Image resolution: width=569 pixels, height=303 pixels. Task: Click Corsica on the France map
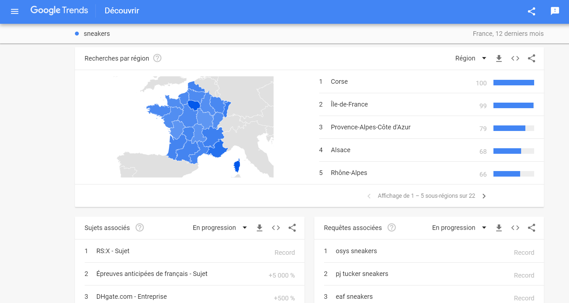[237, 166]
